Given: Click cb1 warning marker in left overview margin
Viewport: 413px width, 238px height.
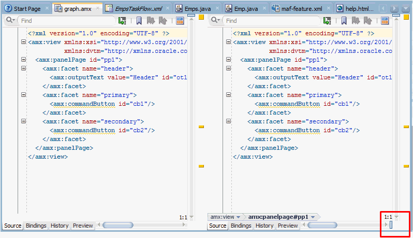Looking at the screenshot, I should click(x=201, y=127).
